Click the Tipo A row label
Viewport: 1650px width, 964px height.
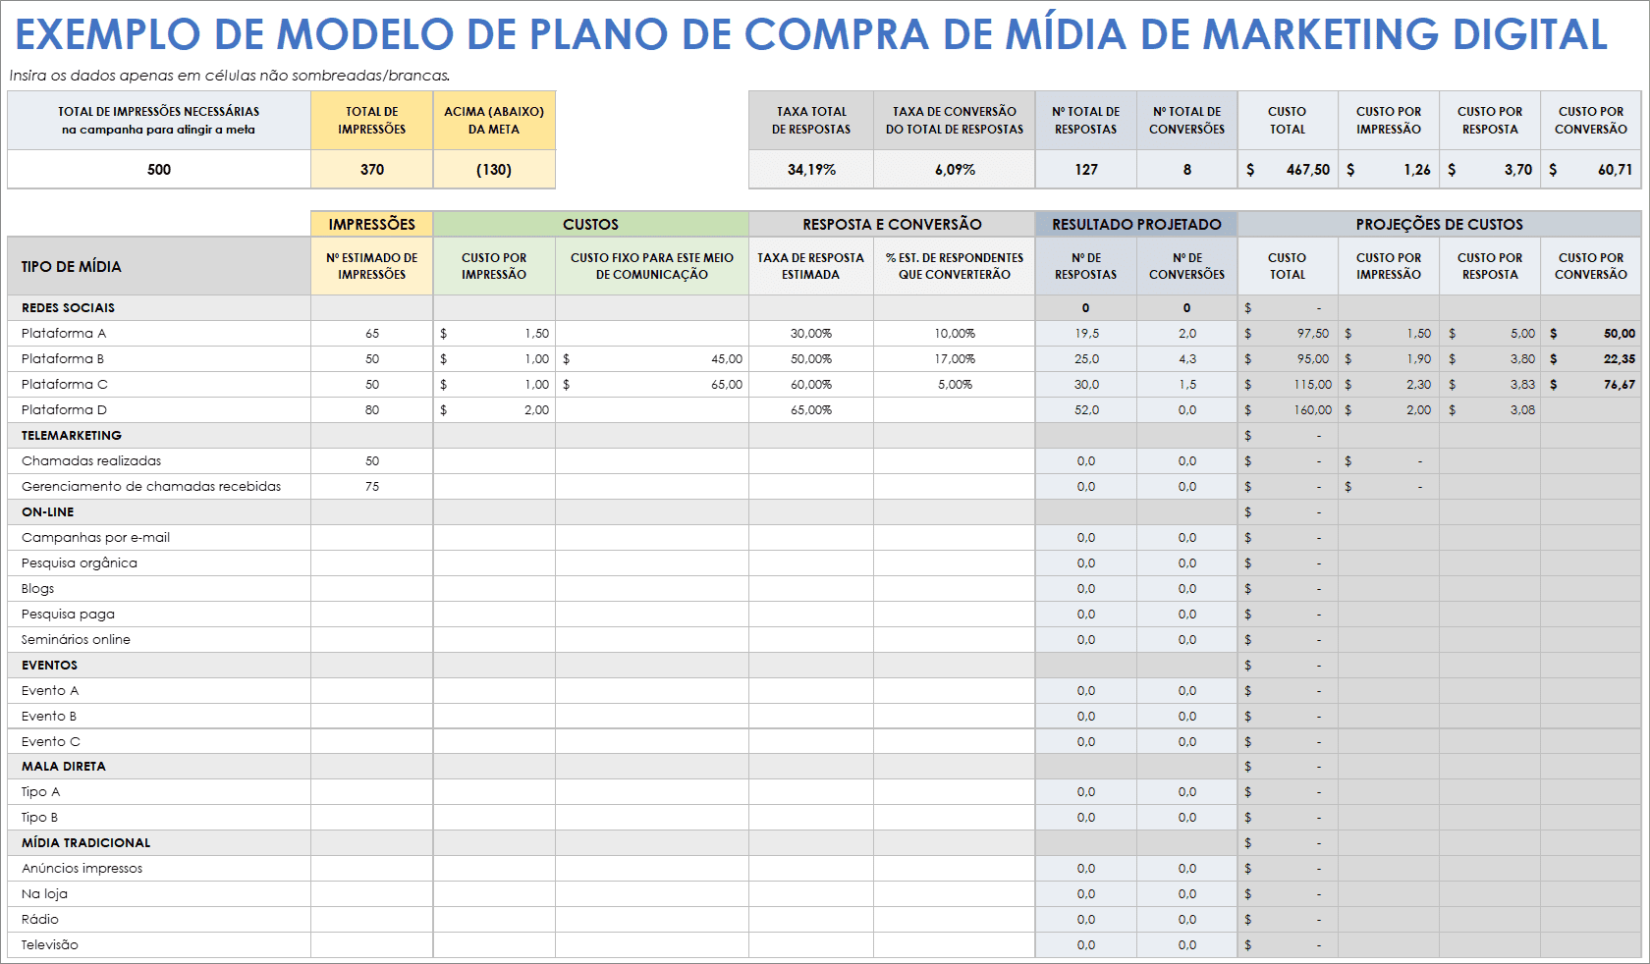40,792
